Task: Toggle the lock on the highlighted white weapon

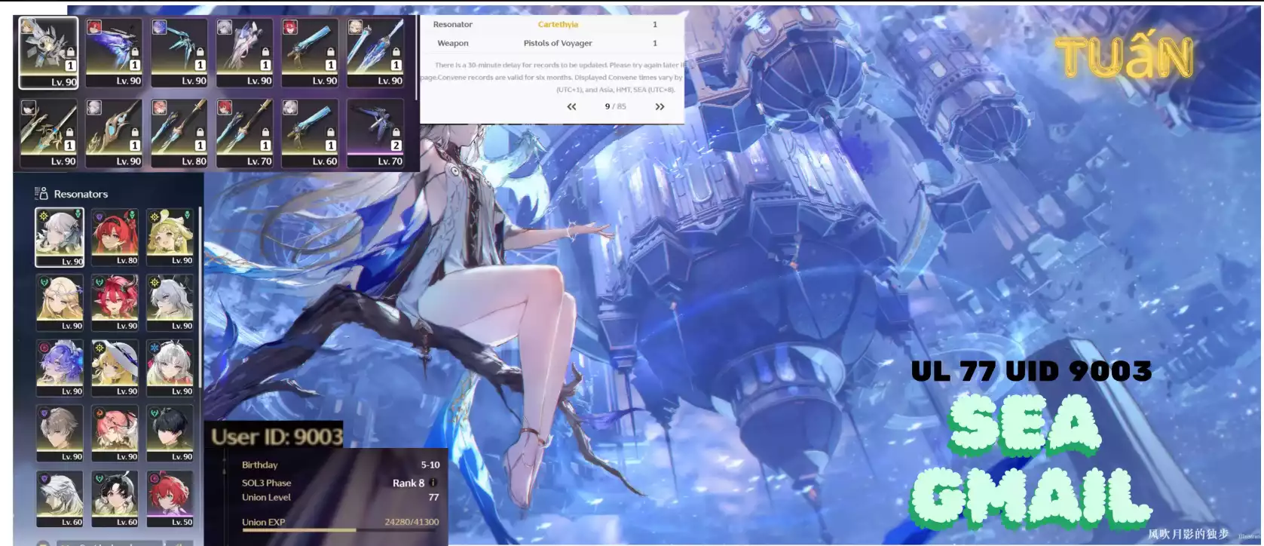Action: tap(70, 53)
